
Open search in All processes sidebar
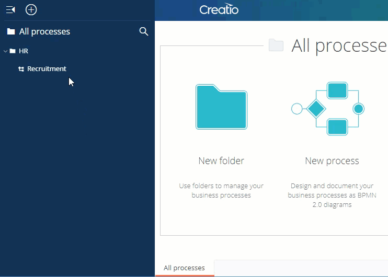(143, 31)
